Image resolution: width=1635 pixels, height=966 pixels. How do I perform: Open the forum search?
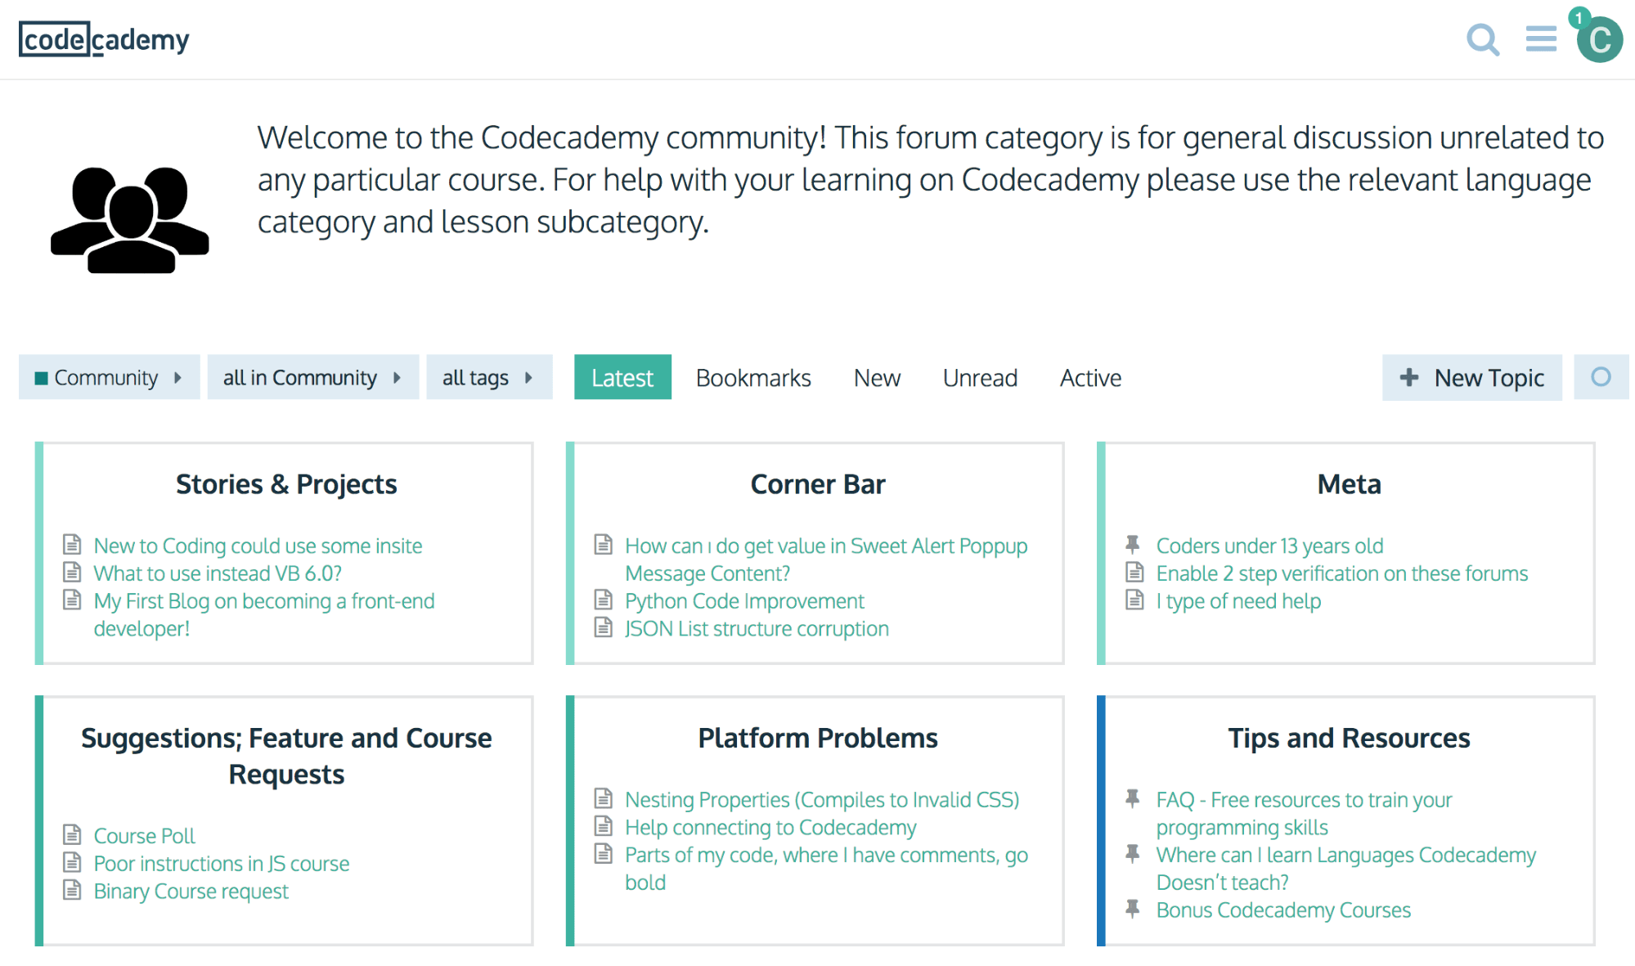1482,39
